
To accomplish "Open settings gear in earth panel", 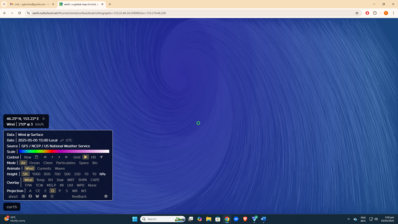I will (x=106, y=196).
